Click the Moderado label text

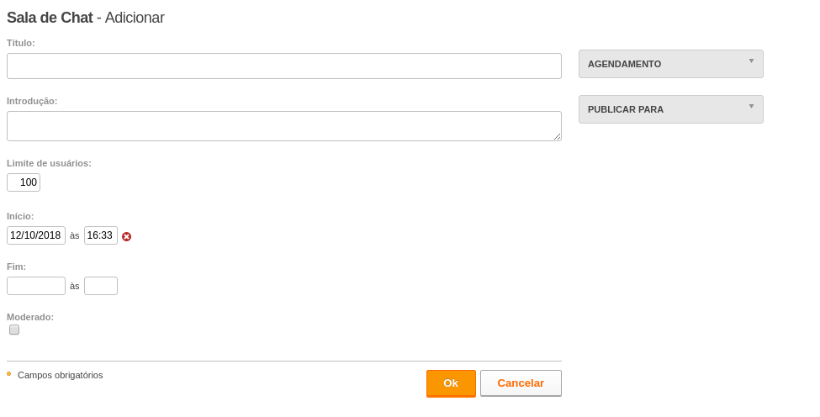point(30,317)
